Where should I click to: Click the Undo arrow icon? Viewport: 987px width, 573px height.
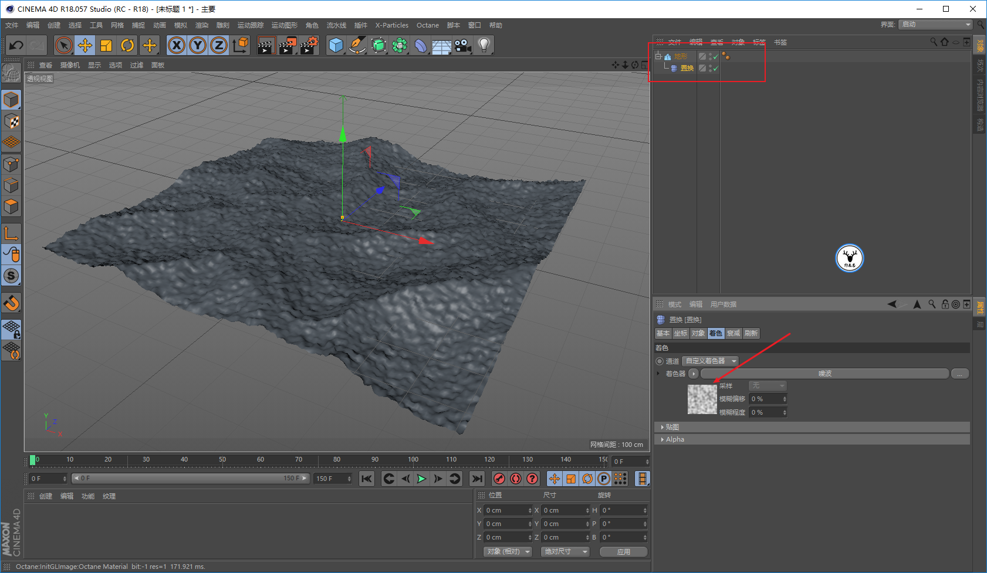coord(16,45)
